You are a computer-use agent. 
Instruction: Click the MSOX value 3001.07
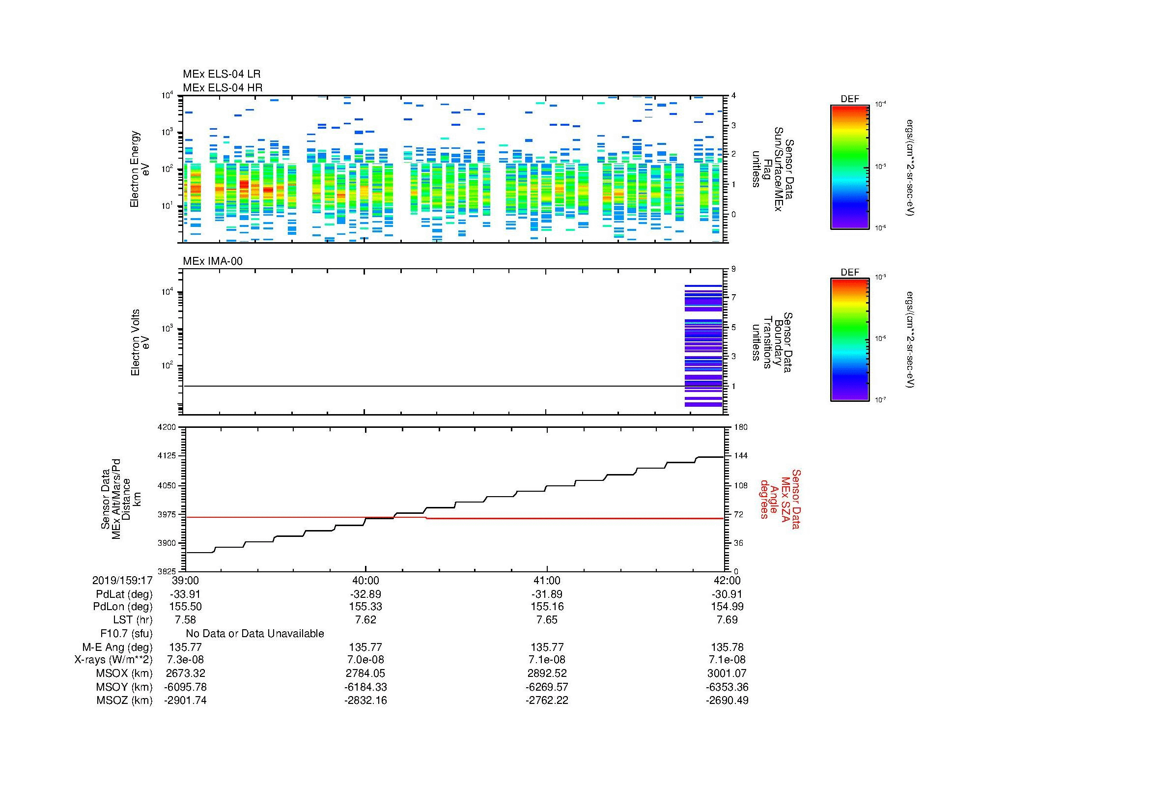[x=727, y=673]
